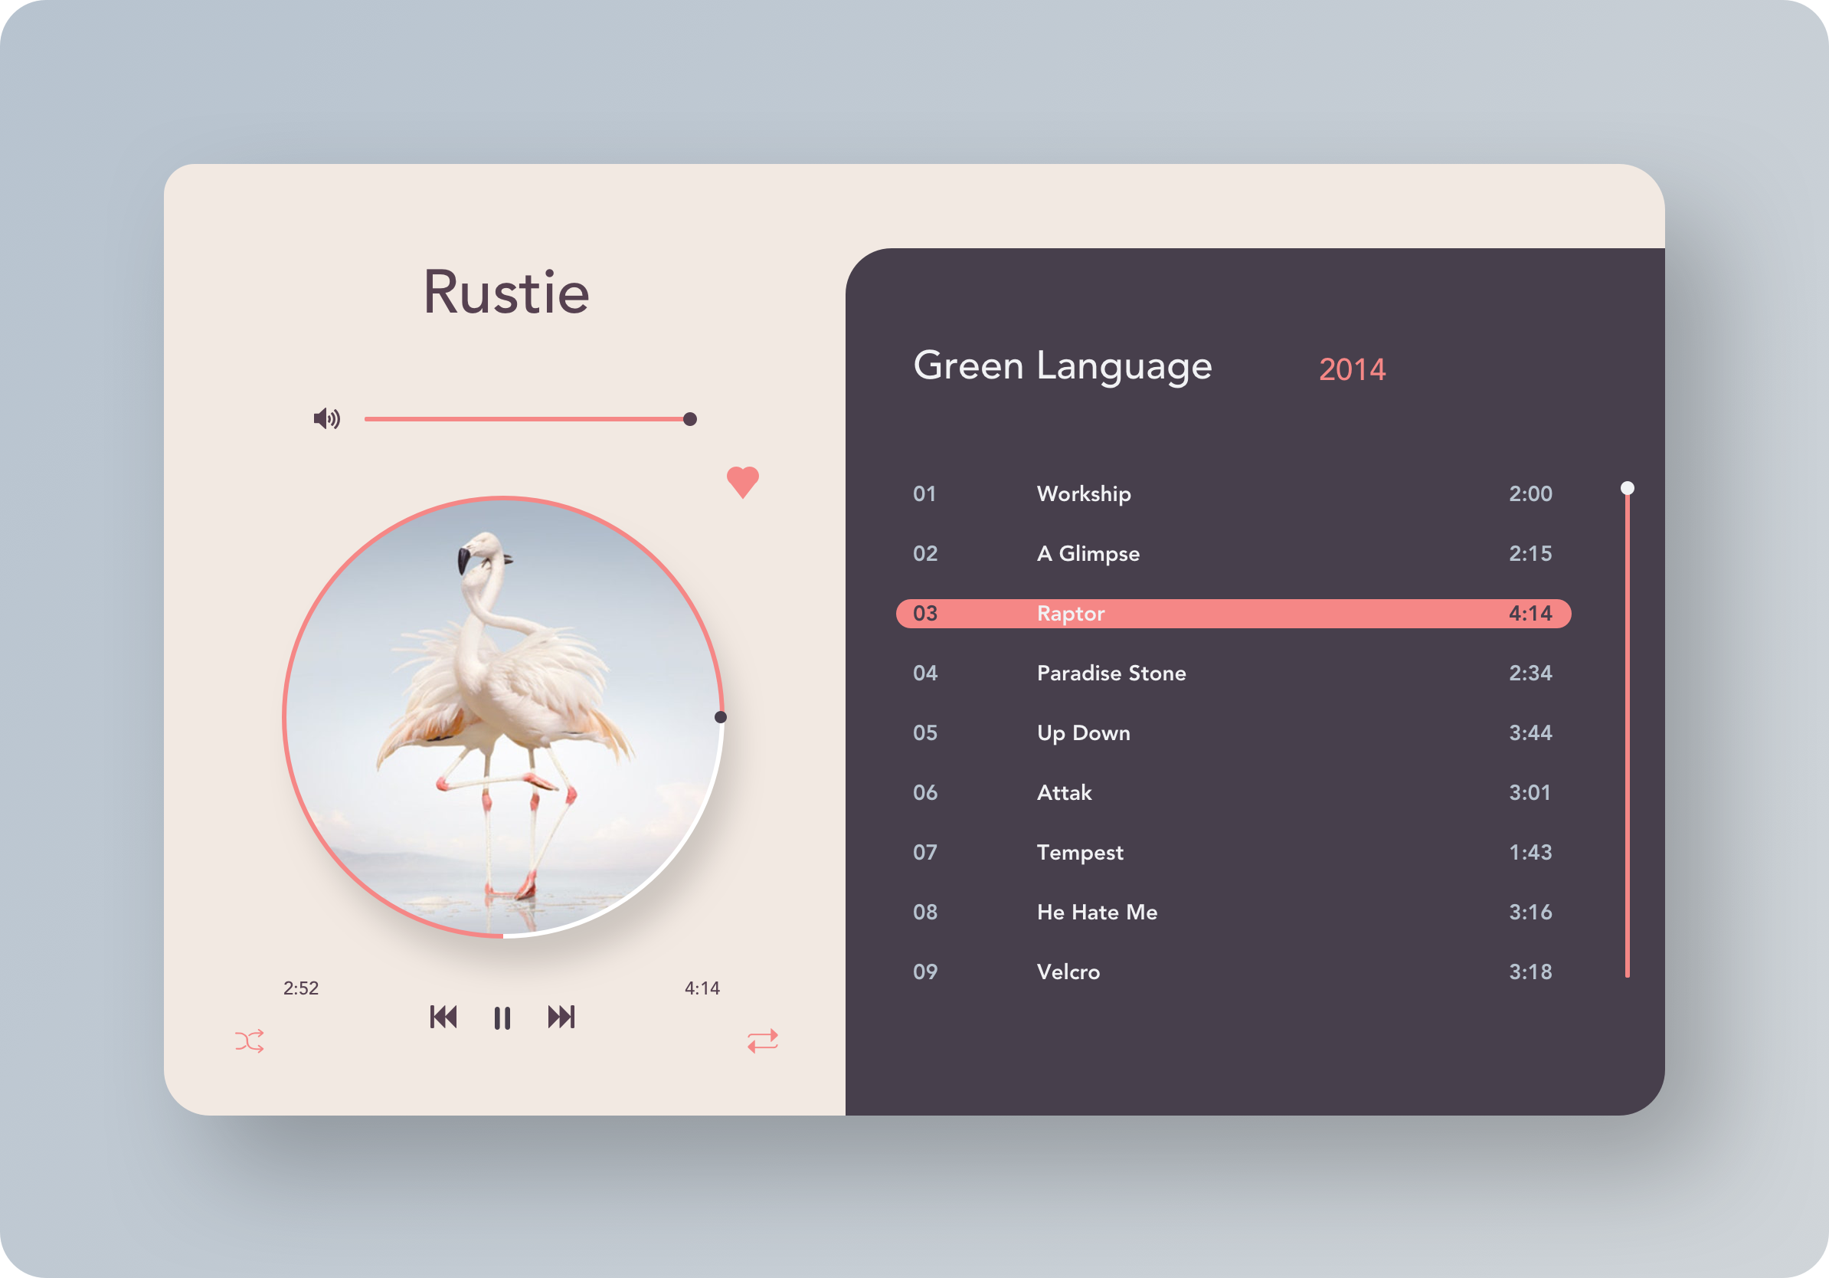This screenshot has height=1278, width=1829.
Task: Click the volume slider handle
Action: point(690,419)
